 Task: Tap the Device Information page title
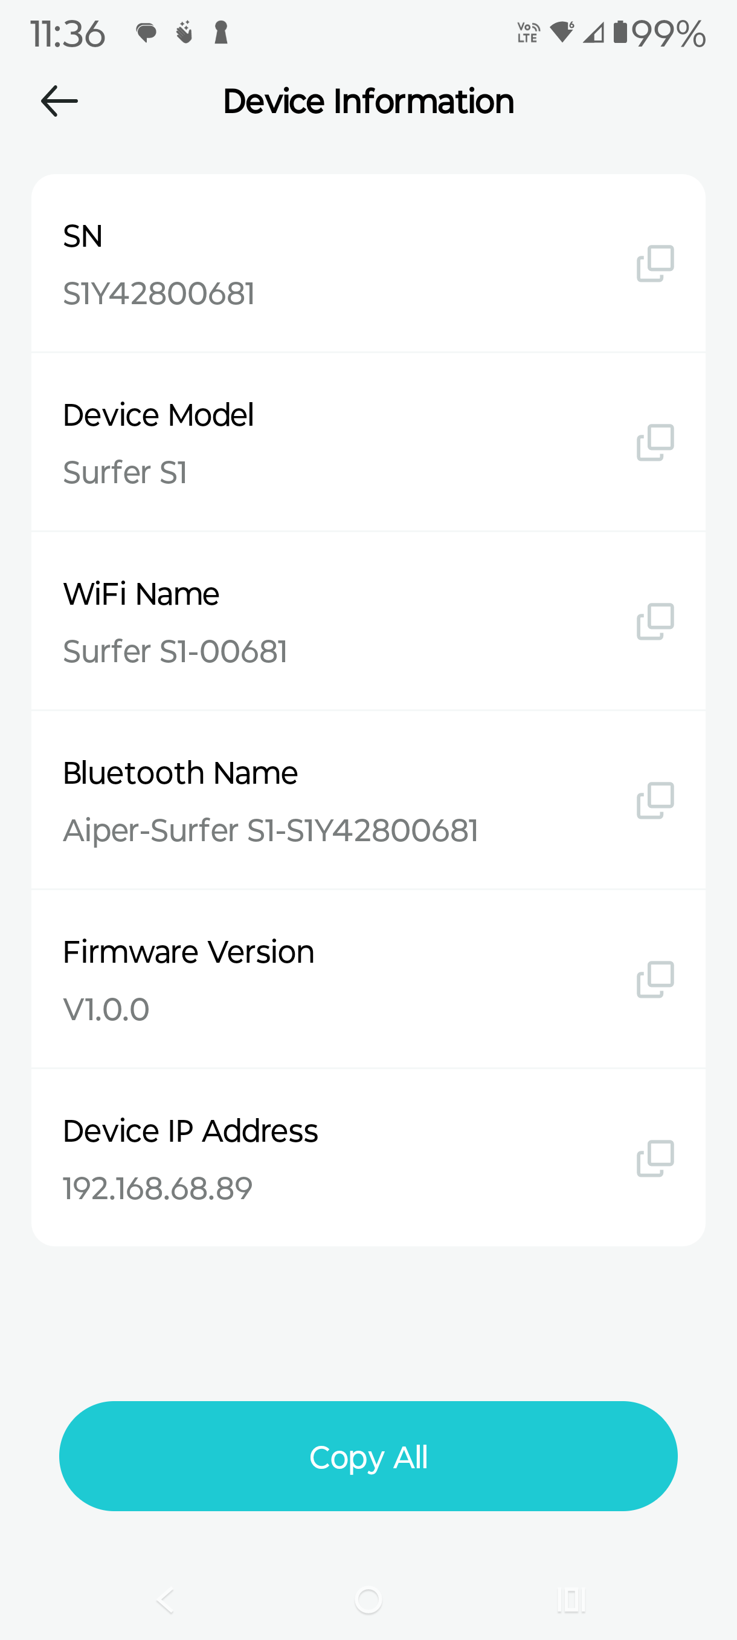click(368, 101)
